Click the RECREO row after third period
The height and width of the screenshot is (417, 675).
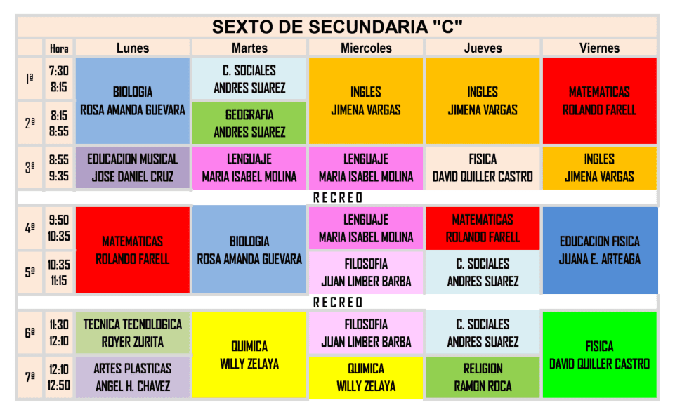(337, 197)
